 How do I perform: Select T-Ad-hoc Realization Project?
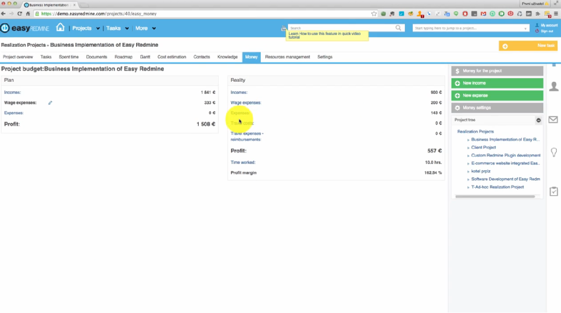497,187
